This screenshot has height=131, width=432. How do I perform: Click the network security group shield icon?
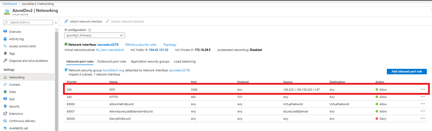66,70
